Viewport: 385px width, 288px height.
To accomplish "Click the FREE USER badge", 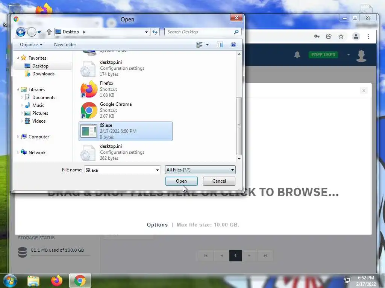I will pos(323,55).
